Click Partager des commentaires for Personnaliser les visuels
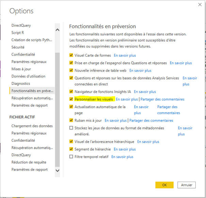The width and height of the screenshot is (206, 198). point(162,99)
